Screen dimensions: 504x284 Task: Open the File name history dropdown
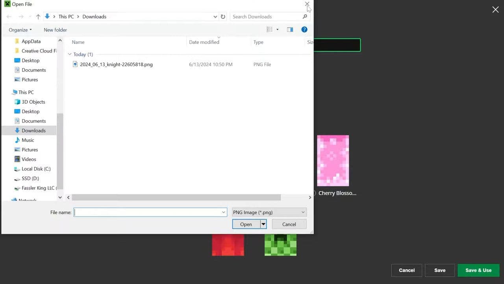pos(223,212)
